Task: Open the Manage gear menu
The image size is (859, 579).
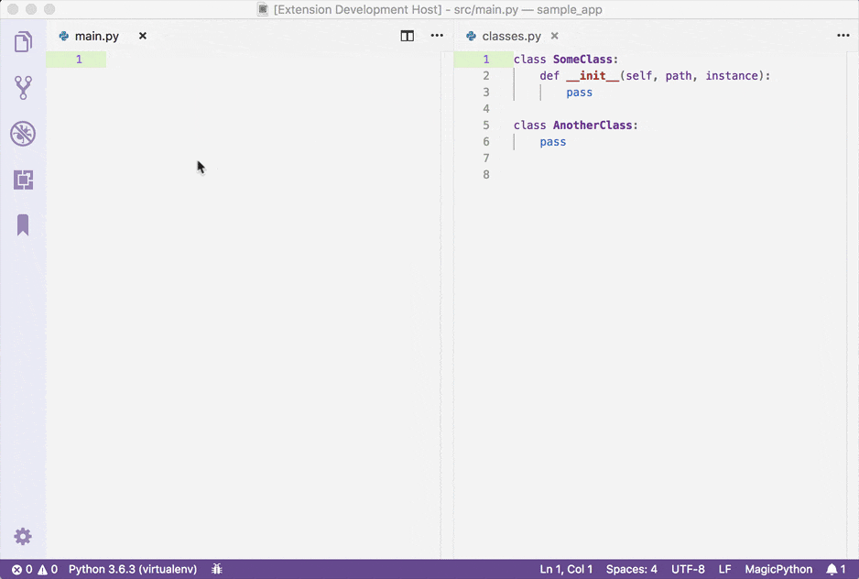Action: tap(23, 536)
